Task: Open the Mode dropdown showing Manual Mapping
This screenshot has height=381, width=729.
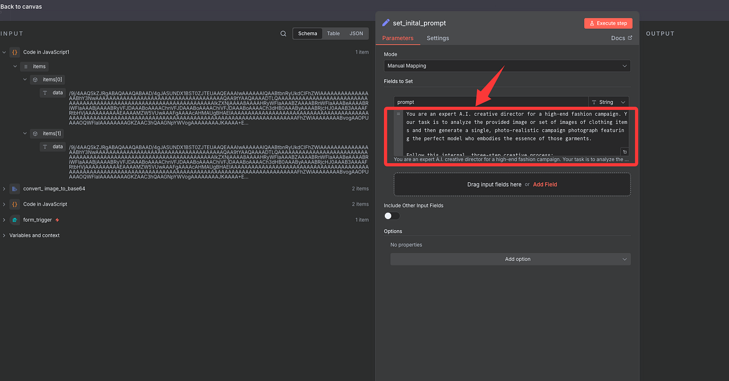Action: point(507,66)
